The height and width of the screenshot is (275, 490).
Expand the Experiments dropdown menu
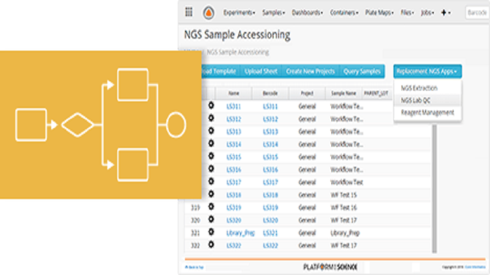(238, 12)
